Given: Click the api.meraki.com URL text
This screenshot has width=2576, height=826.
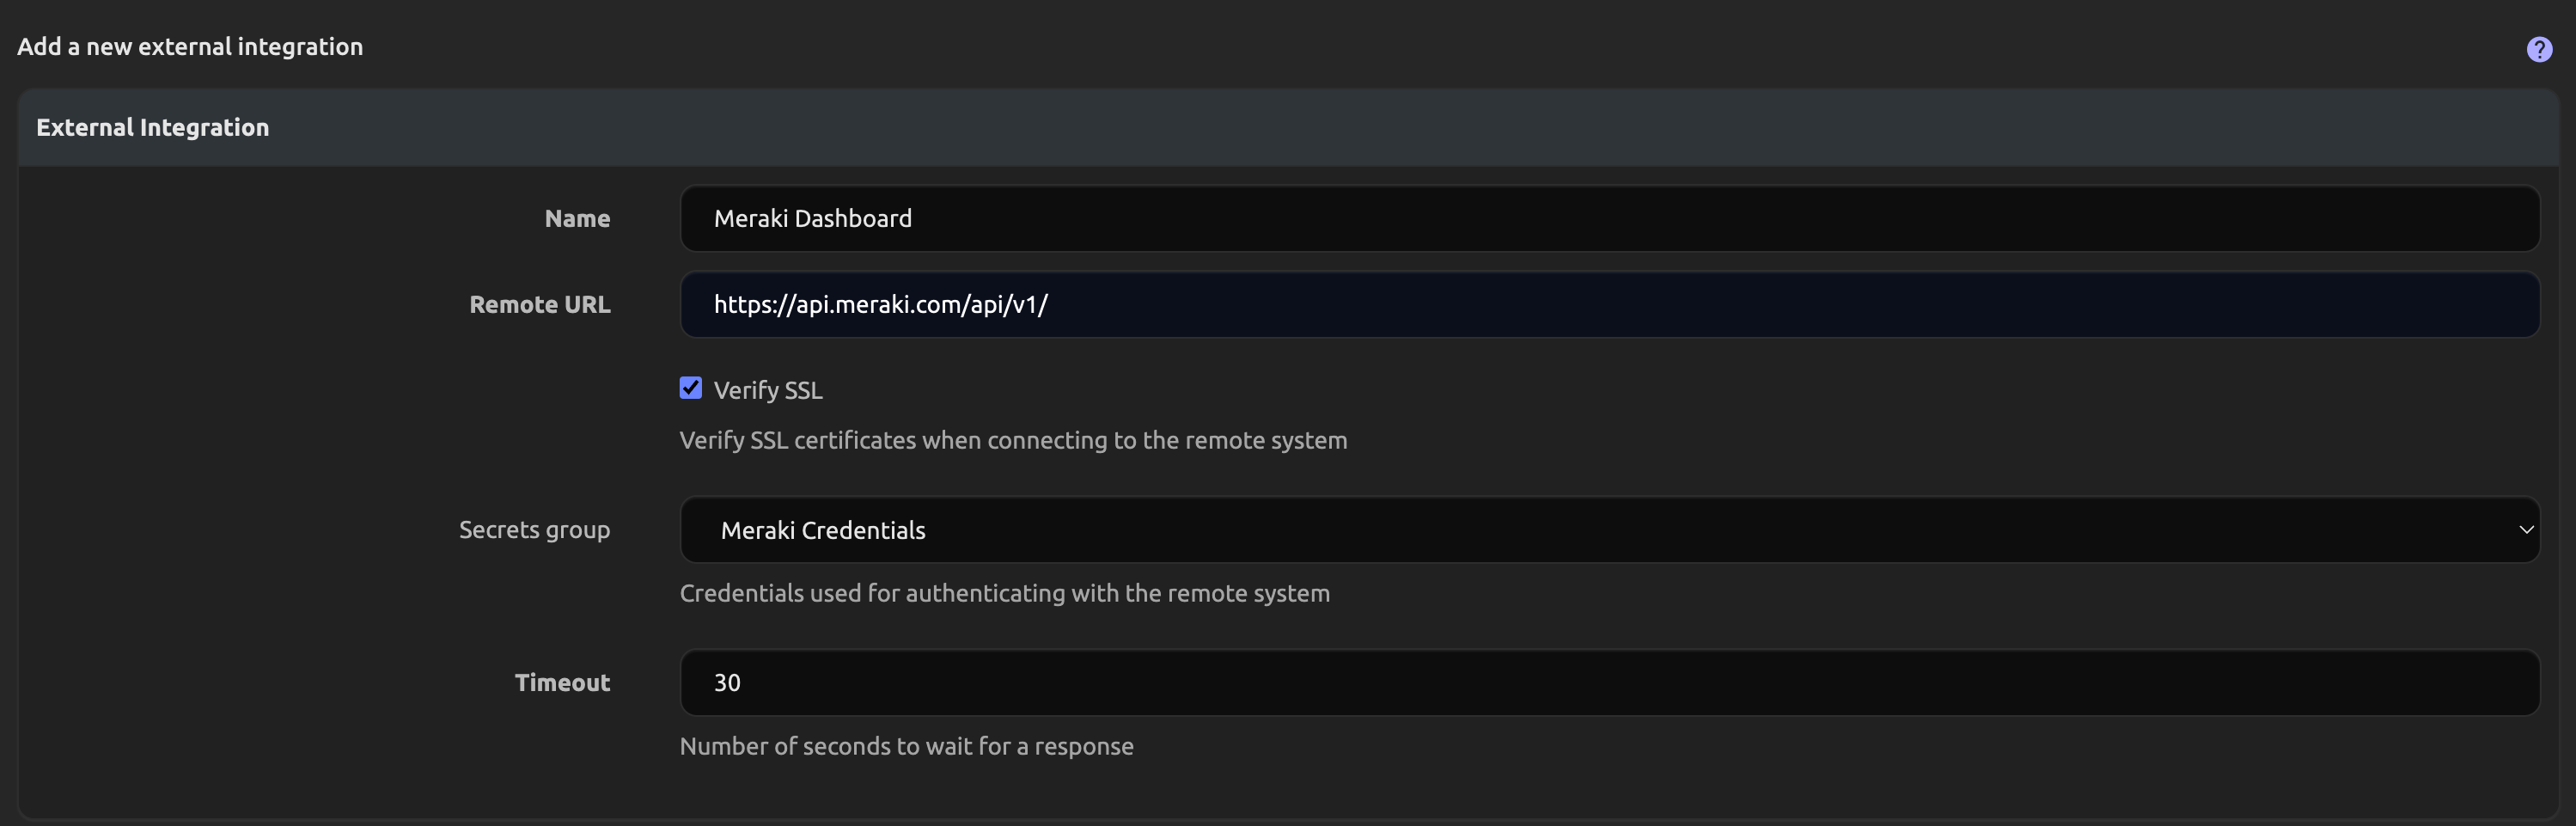Looking at the screenshot, I should [880, 304].
